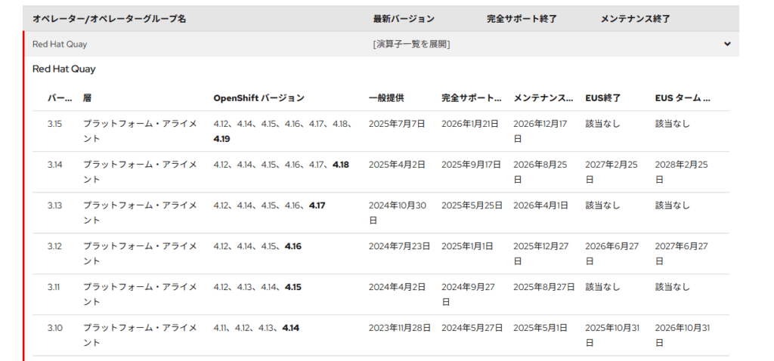
Task: Click the EUS終了 column header
Action: click(603, 98)
